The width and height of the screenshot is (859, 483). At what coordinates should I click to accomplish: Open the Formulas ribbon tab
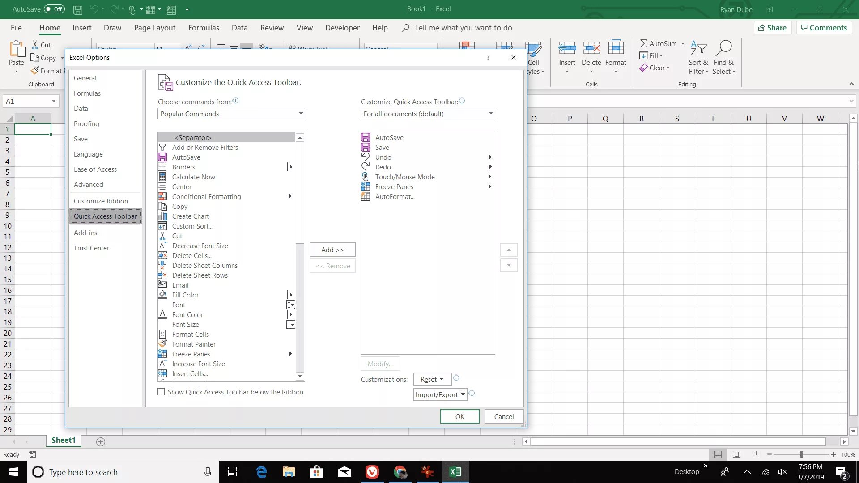(x=204, y=28)
